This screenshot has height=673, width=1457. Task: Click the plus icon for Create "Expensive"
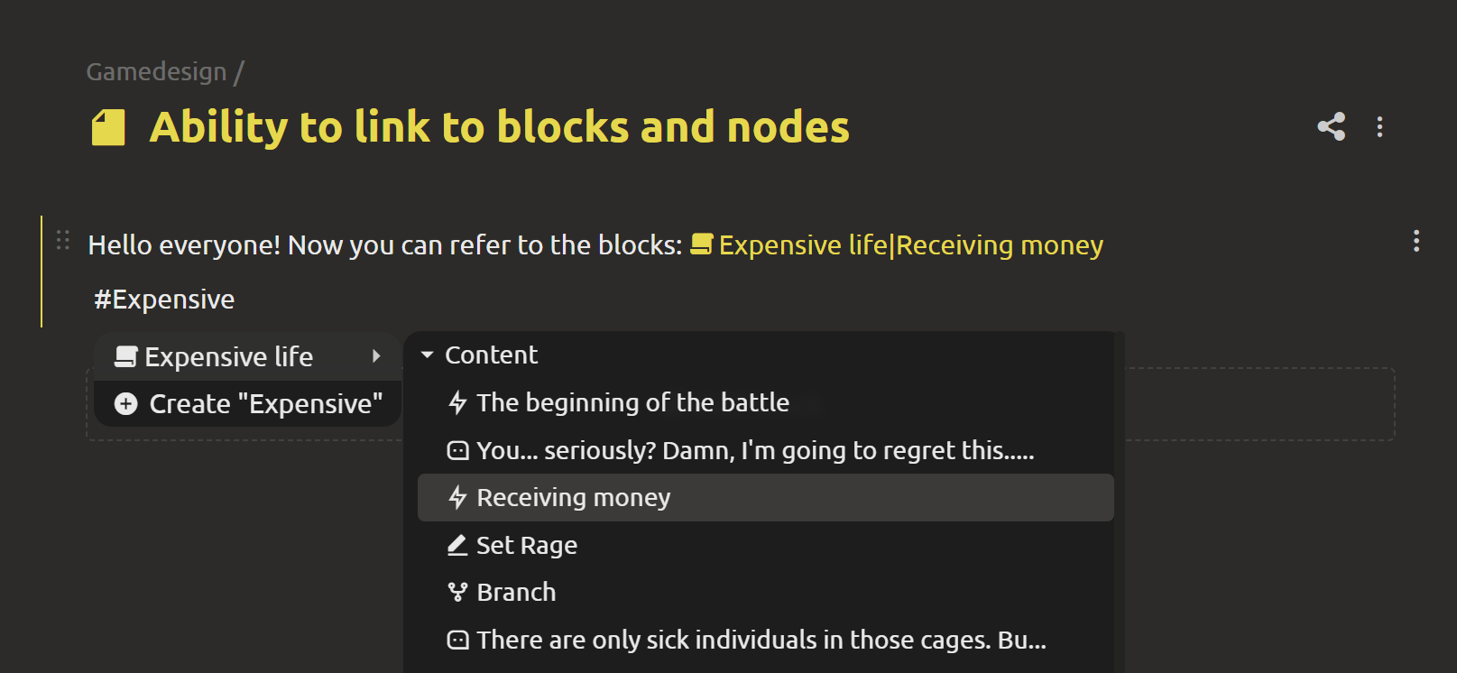pyautogui.click(x=126, y=404)
